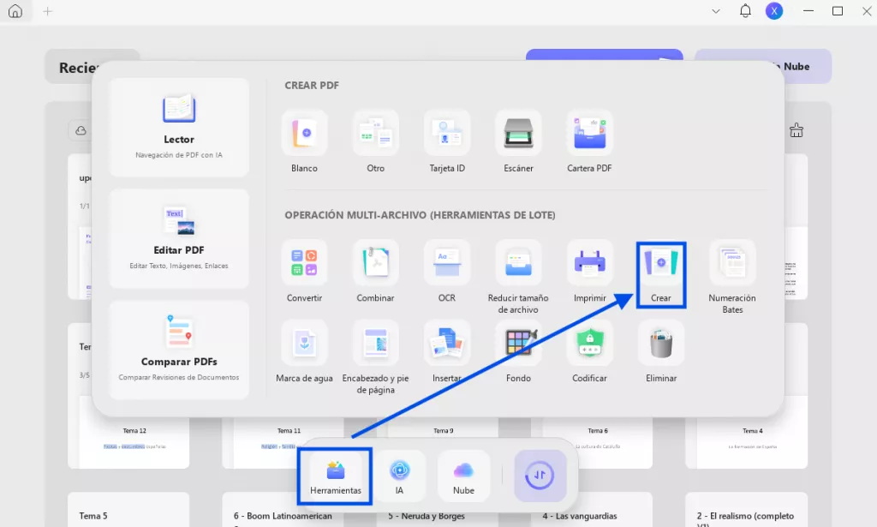Click the cloud filter icon in recent list
This screenshot has width=877, height=527.
[81, 131]
